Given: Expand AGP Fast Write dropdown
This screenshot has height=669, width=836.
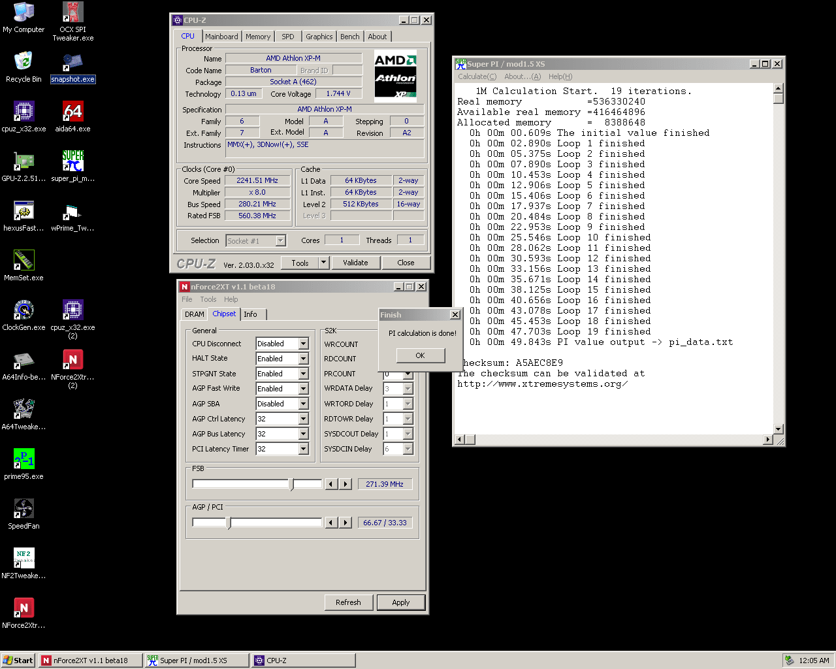Looking at the screenshot, I should [x=303, y=389].
